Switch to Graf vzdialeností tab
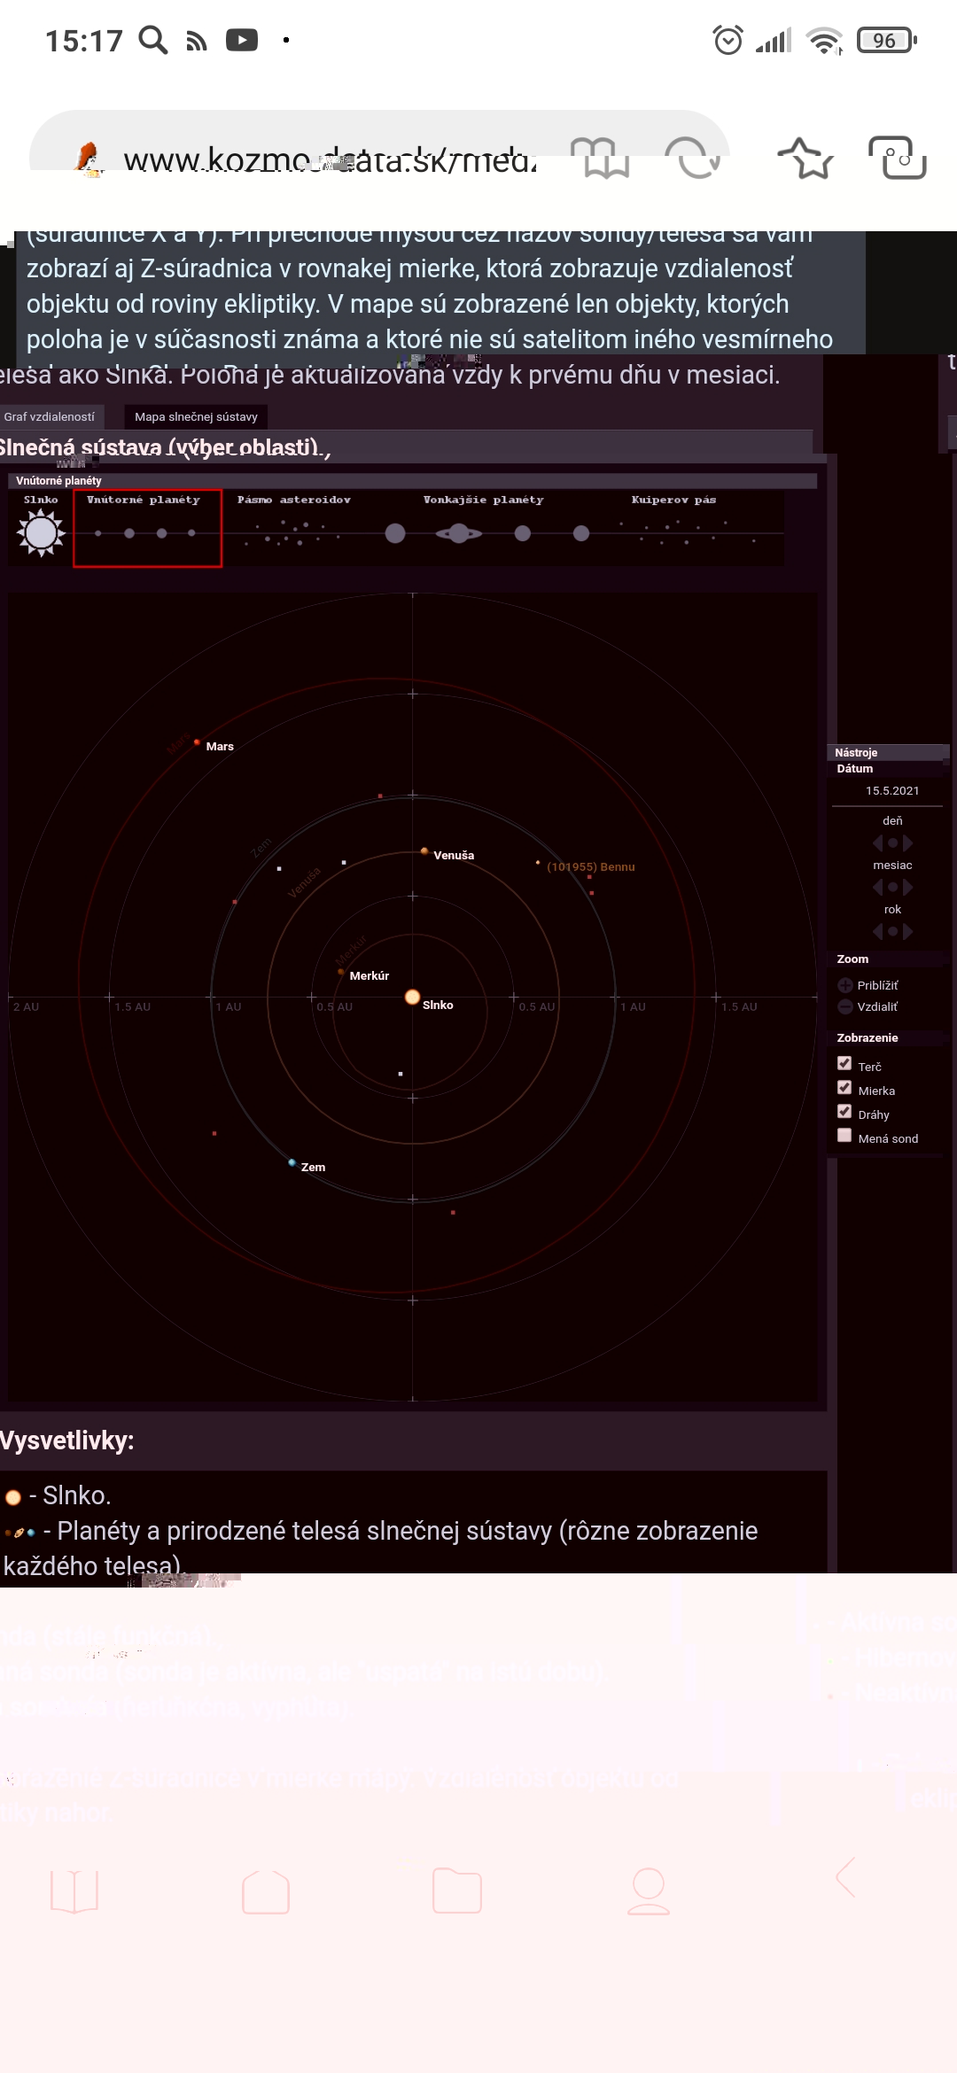The width and height of the screenshot is (957, 2073). [x=50, y=417]
